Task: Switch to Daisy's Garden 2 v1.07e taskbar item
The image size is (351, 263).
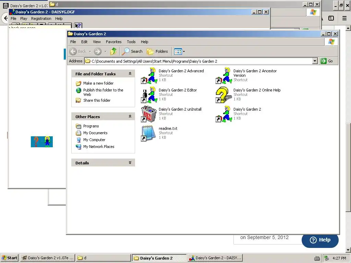Action: click(x=47, y=258)
